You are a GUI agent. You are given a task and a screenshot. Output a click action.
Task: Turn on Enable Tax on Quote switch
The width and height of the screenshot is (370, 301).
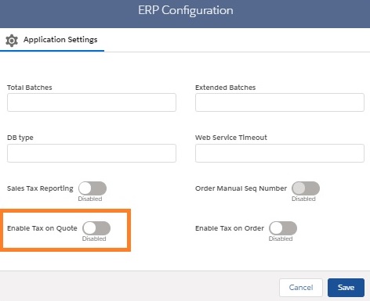96,228
